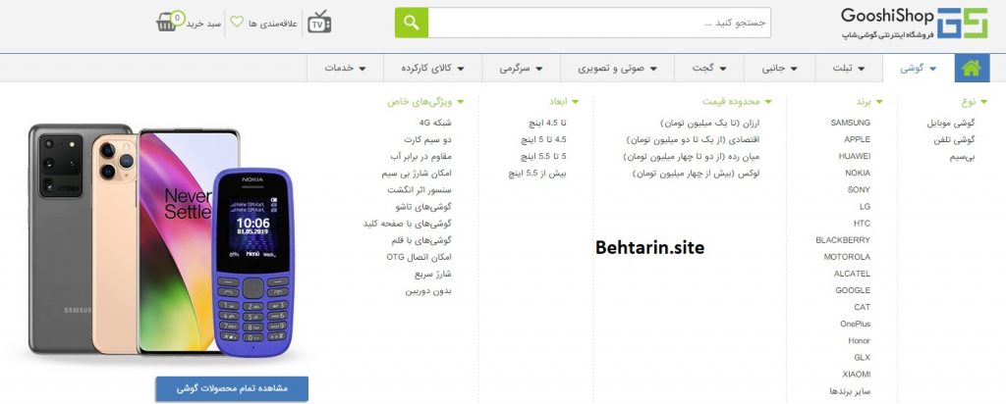Select لوکس price range option
The height and width of the screenshot is (404, 1006).
coord(697,173)
